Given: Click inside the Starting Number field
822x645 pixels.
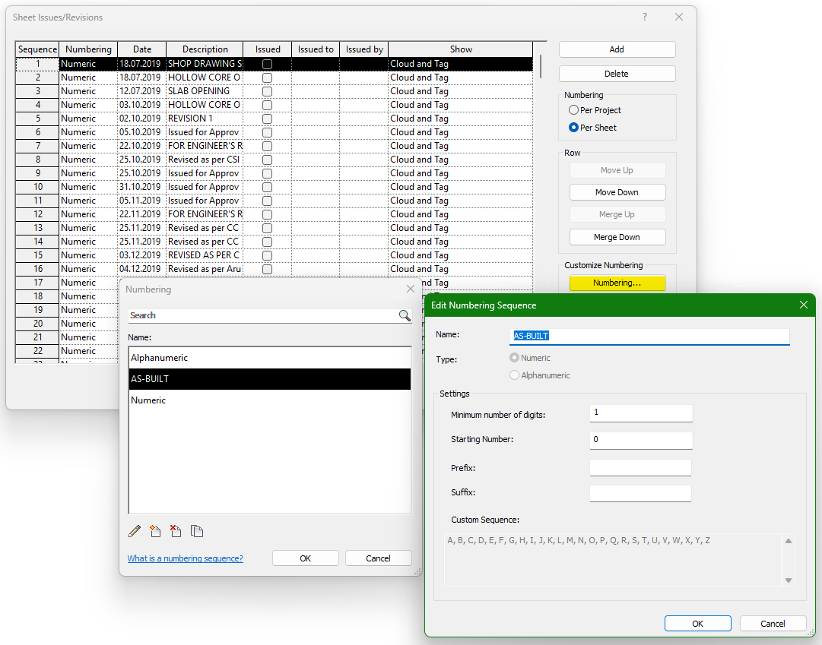Looking at the screenshot, I should [641, 440].
